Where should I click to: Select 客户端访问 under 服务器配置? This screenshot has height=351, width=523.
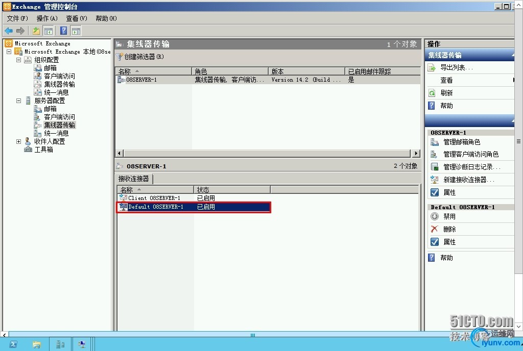(59, 117)
